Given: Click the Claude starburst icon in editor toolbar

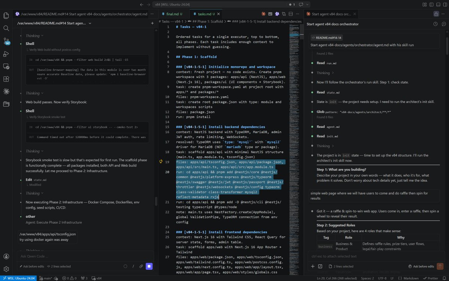Looking at the screenshot, I should point(264,13).
